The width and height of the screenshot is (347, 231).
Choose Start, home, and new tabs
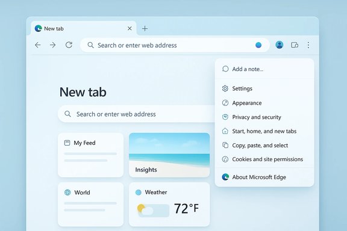[264, 131]
